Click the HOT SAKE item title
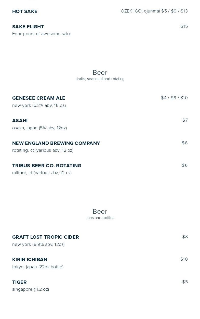200x319 pixels. tap(25, 11)
